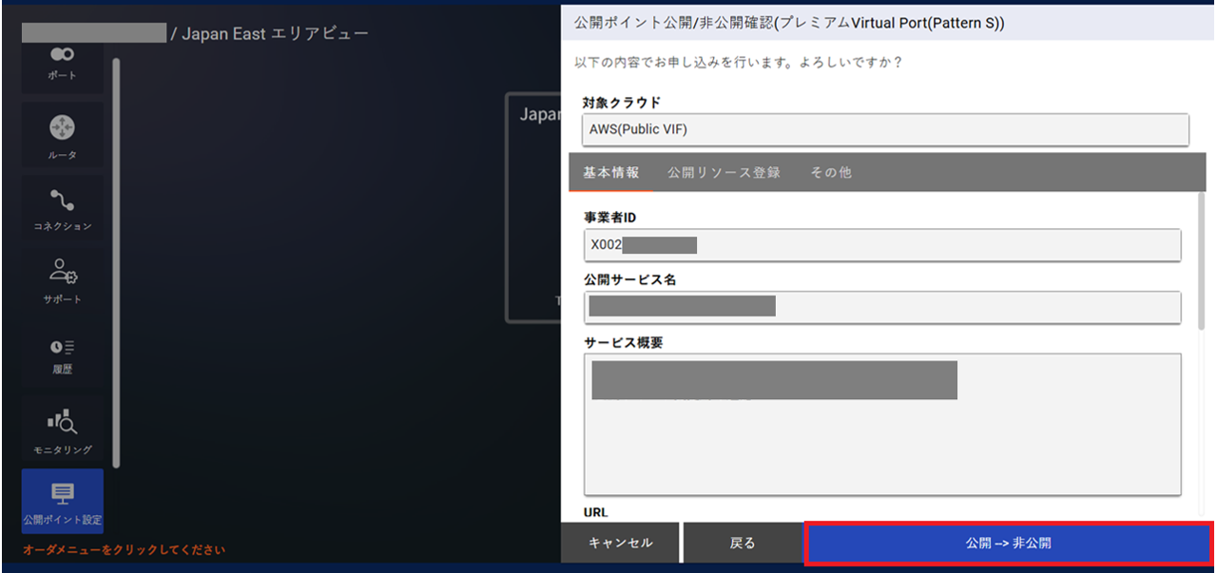
Task: Open the その他 tab
Action: pyautogui.click(x=830, y=172)
